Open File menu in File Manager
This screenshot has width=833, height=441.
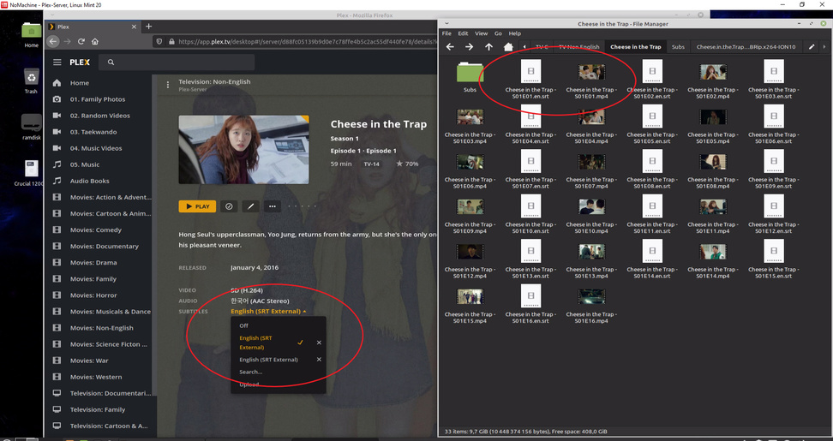pos(446,33)
